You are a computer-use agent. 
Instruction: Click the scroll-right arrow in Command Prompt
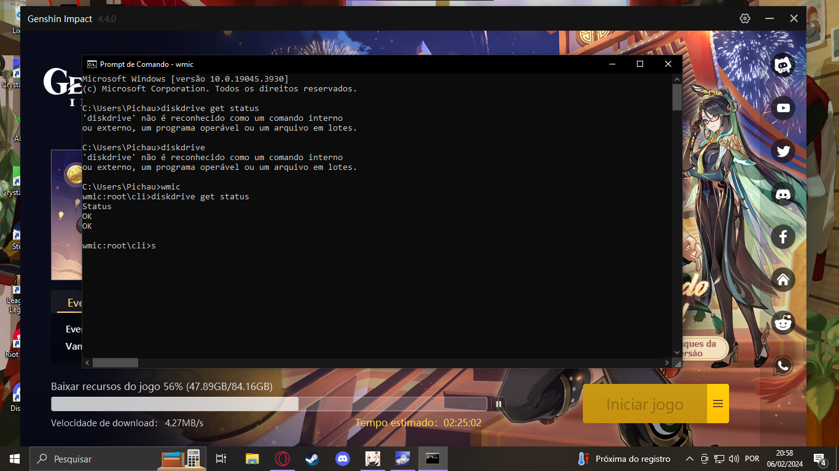[x=667, y=362]
